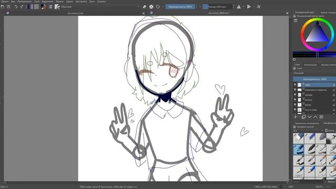Open the brush editor settings icon
The width and height of the screenshot is (336, 189).
50,7
